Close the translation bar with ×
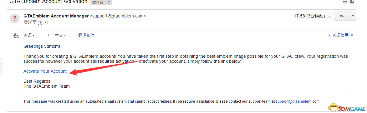The width and height of the screenshot is (367, 113). click(352, 35)
